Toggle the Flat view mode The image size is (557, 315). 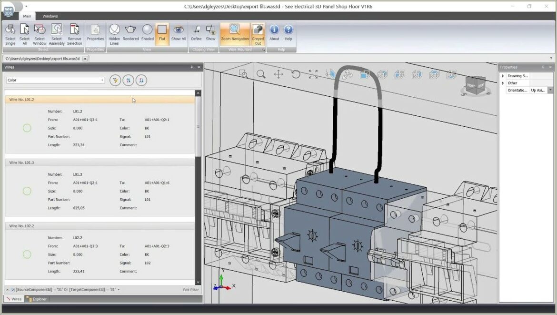162,34
